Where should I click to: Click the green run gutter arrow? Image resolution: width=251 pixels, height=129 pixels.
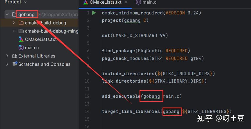tap(94, 13)
